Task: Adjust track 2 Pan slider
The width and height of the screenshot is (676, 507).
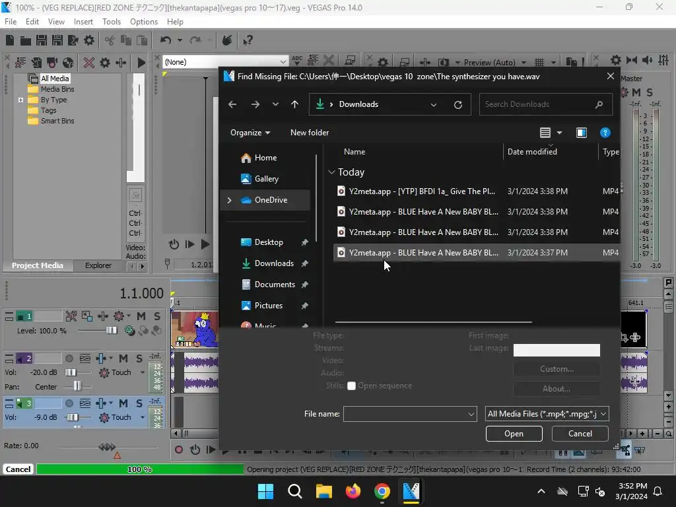Action: pos(77,386)
